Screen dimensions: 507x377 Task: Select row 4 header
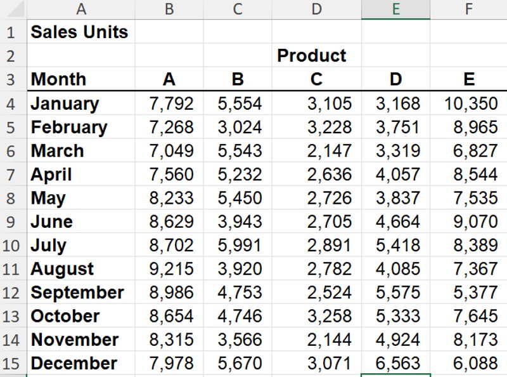(x=13, y=103)
